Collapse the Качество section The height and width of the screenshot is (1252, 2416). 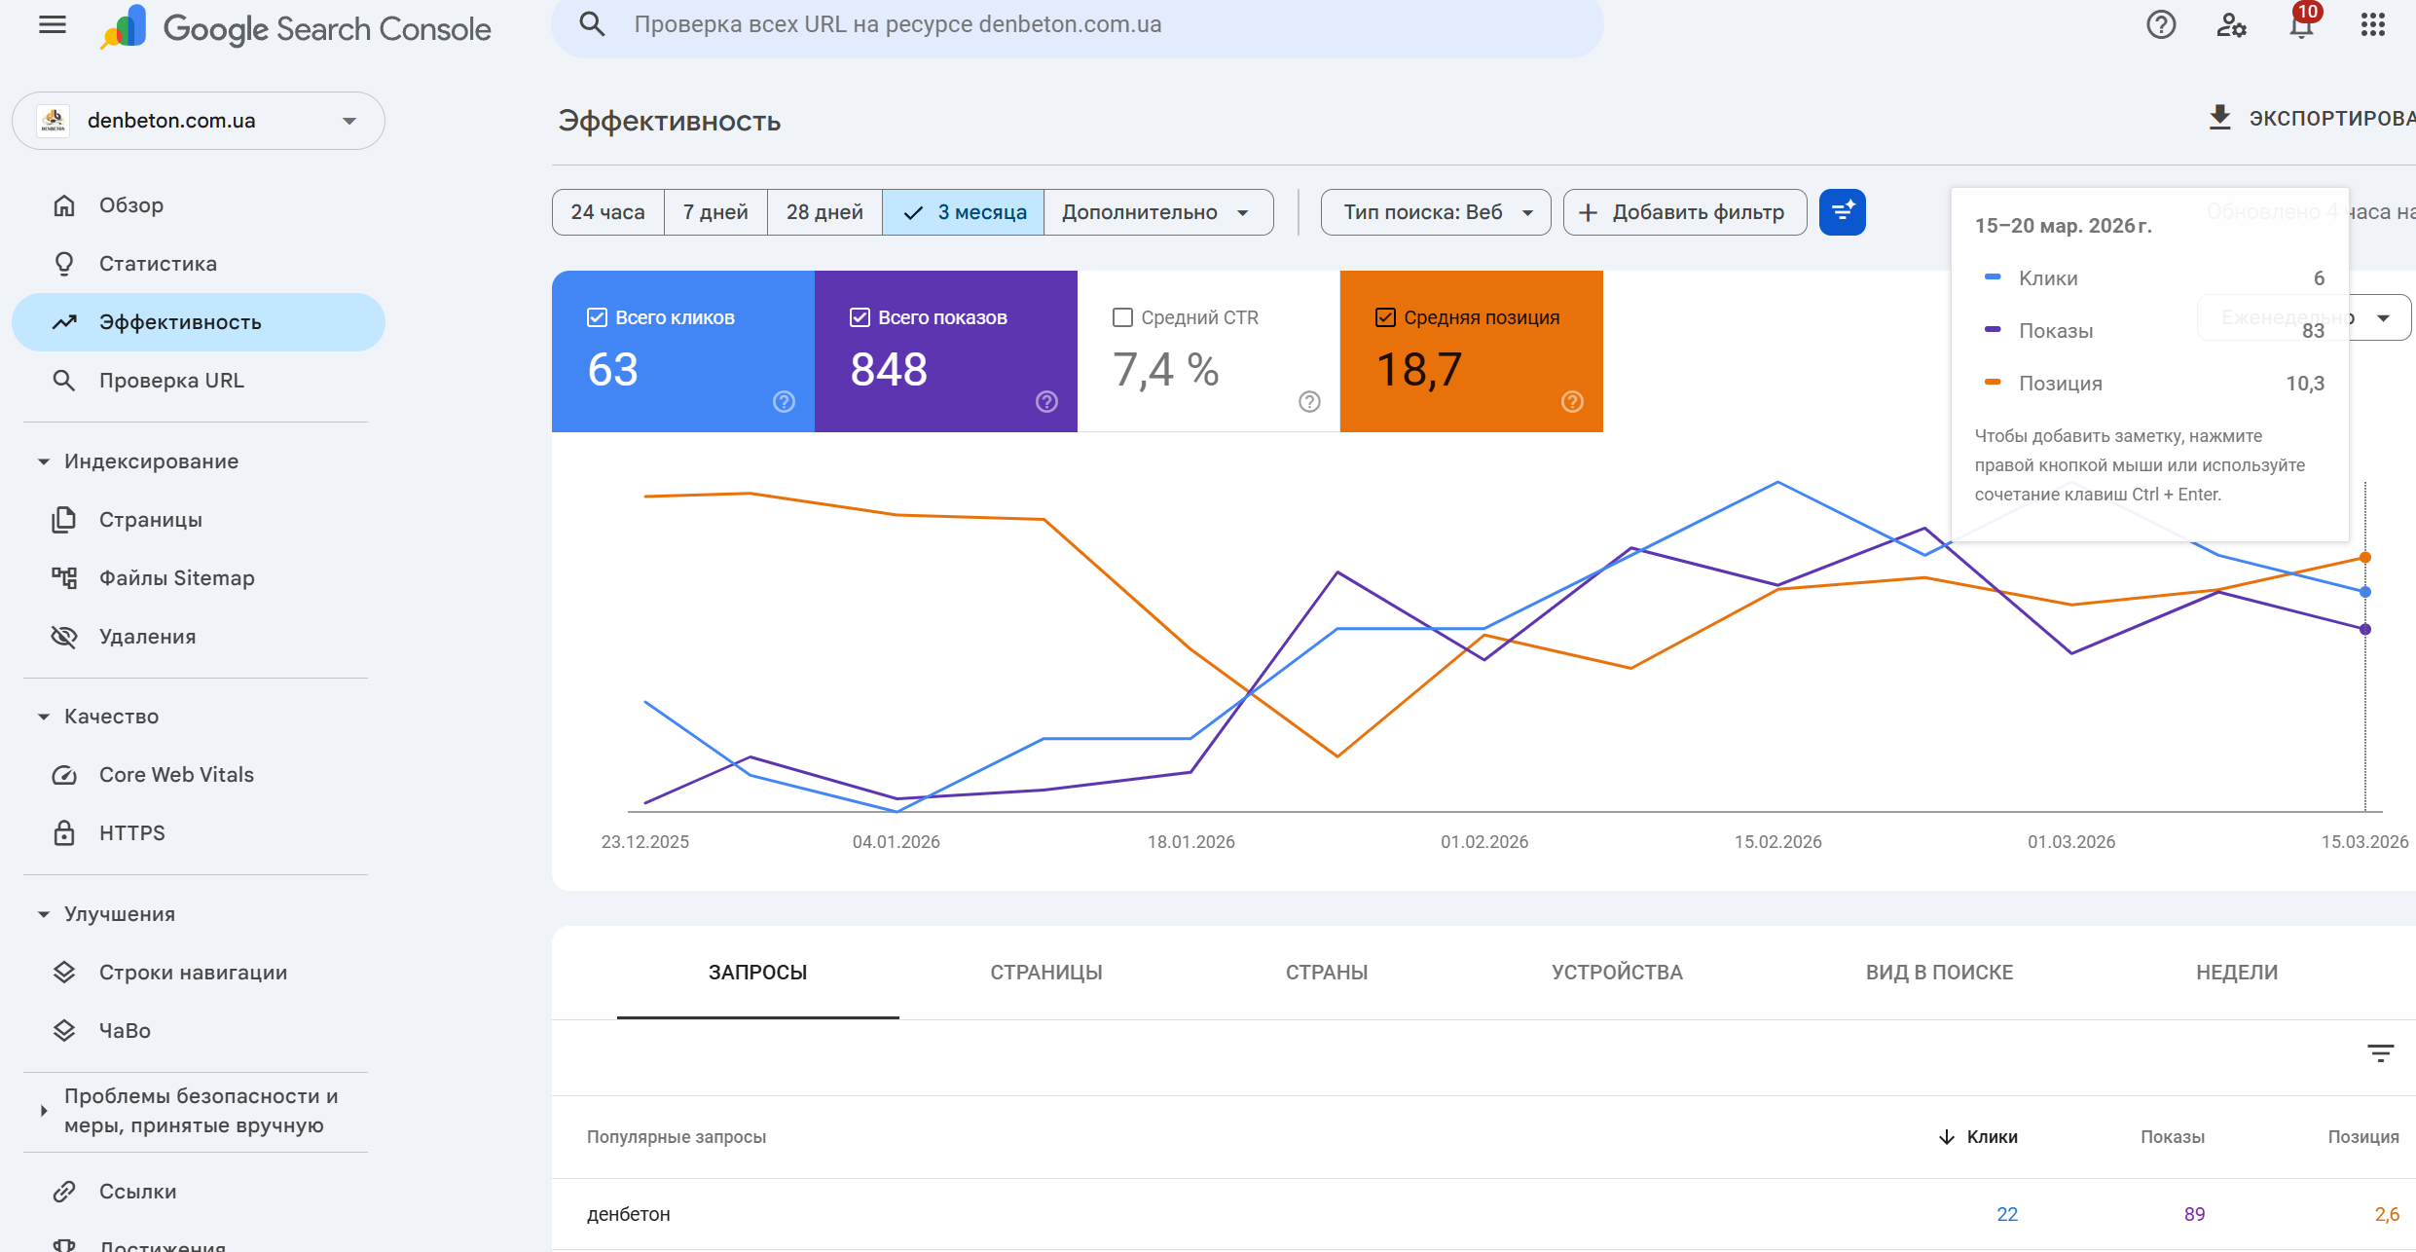click(44, 717)
